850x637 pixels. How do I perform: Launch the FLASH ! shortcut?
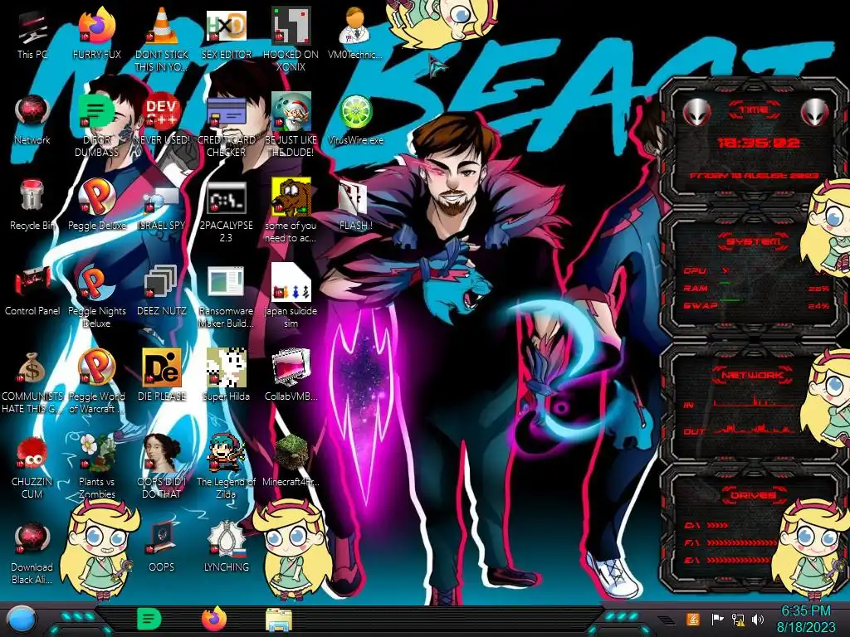pyautogui.click(x=355, y=206)
